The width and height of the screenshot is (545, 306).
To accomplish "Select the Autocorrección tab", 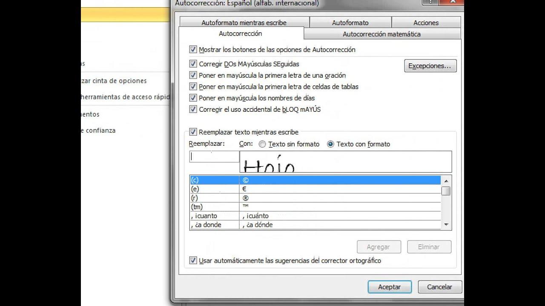I will point(241,34).
